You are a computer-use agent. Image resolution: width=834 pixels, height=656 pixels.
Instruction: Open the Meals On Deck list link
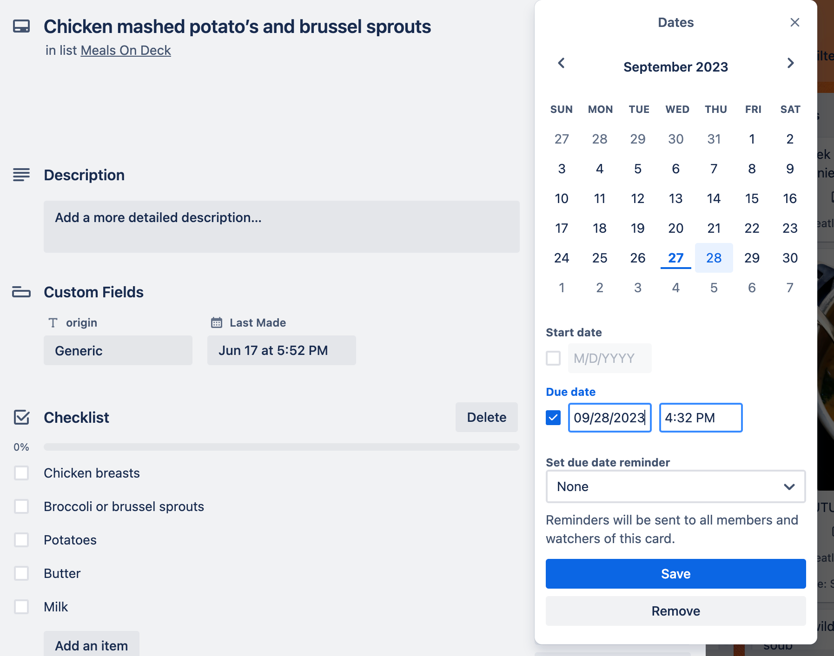point(126,50)
